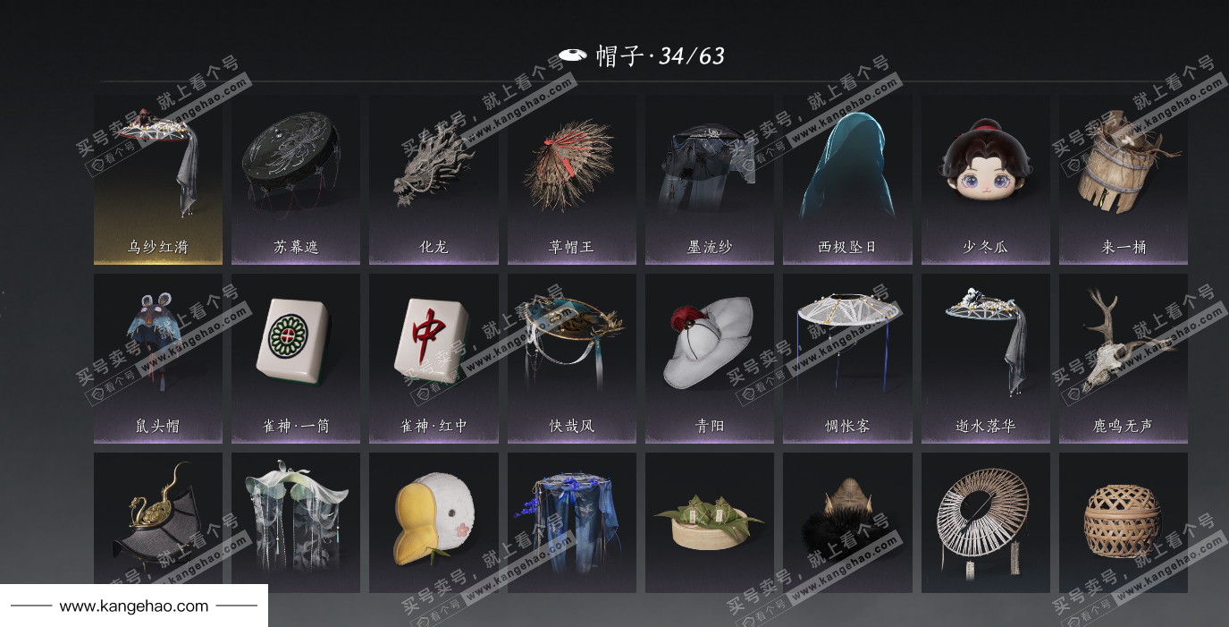Viewport: 1229px width, 627px height.
Task: Pick the 草帽王 straw hat
Action: [x=572, y=180]
